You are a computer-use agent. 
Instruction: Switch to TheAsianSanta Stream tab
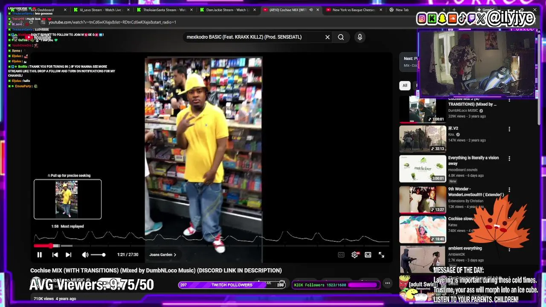165,10
